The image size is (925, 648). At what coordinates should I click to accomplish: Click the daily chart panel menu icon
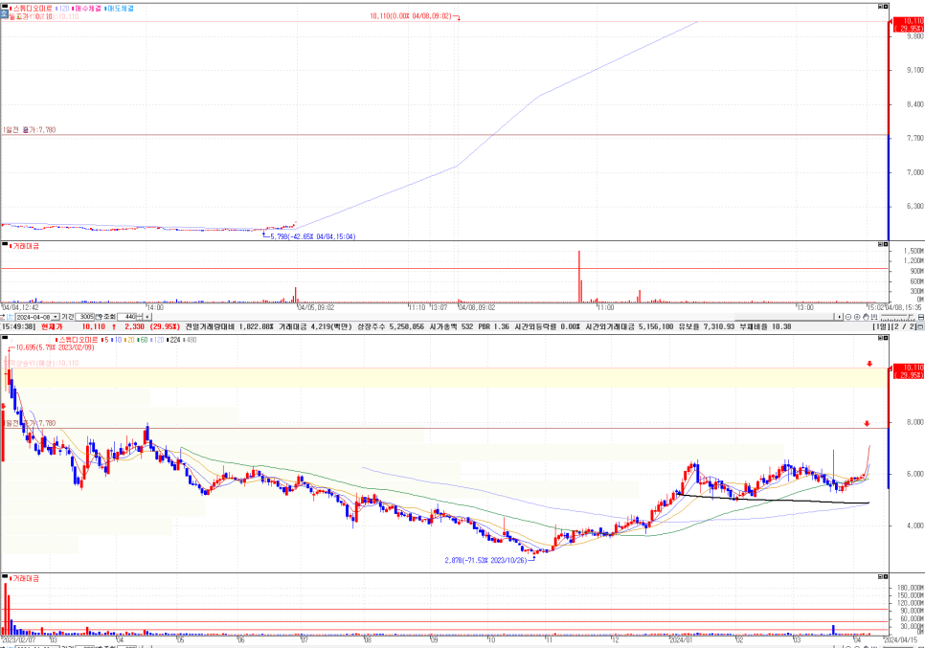coord(5,338)
